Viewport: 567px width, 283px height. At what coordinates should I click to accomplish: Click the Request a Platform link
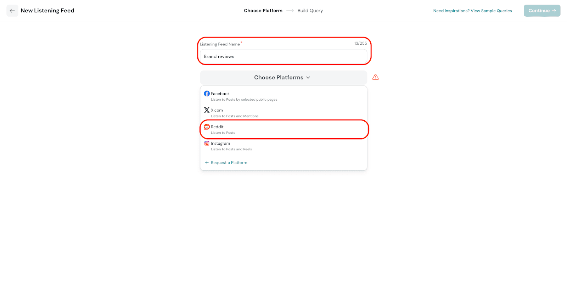[x=229, y=163]
